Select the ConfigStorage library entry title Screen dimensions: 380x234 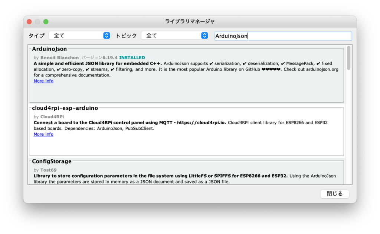tap(52, 162)
